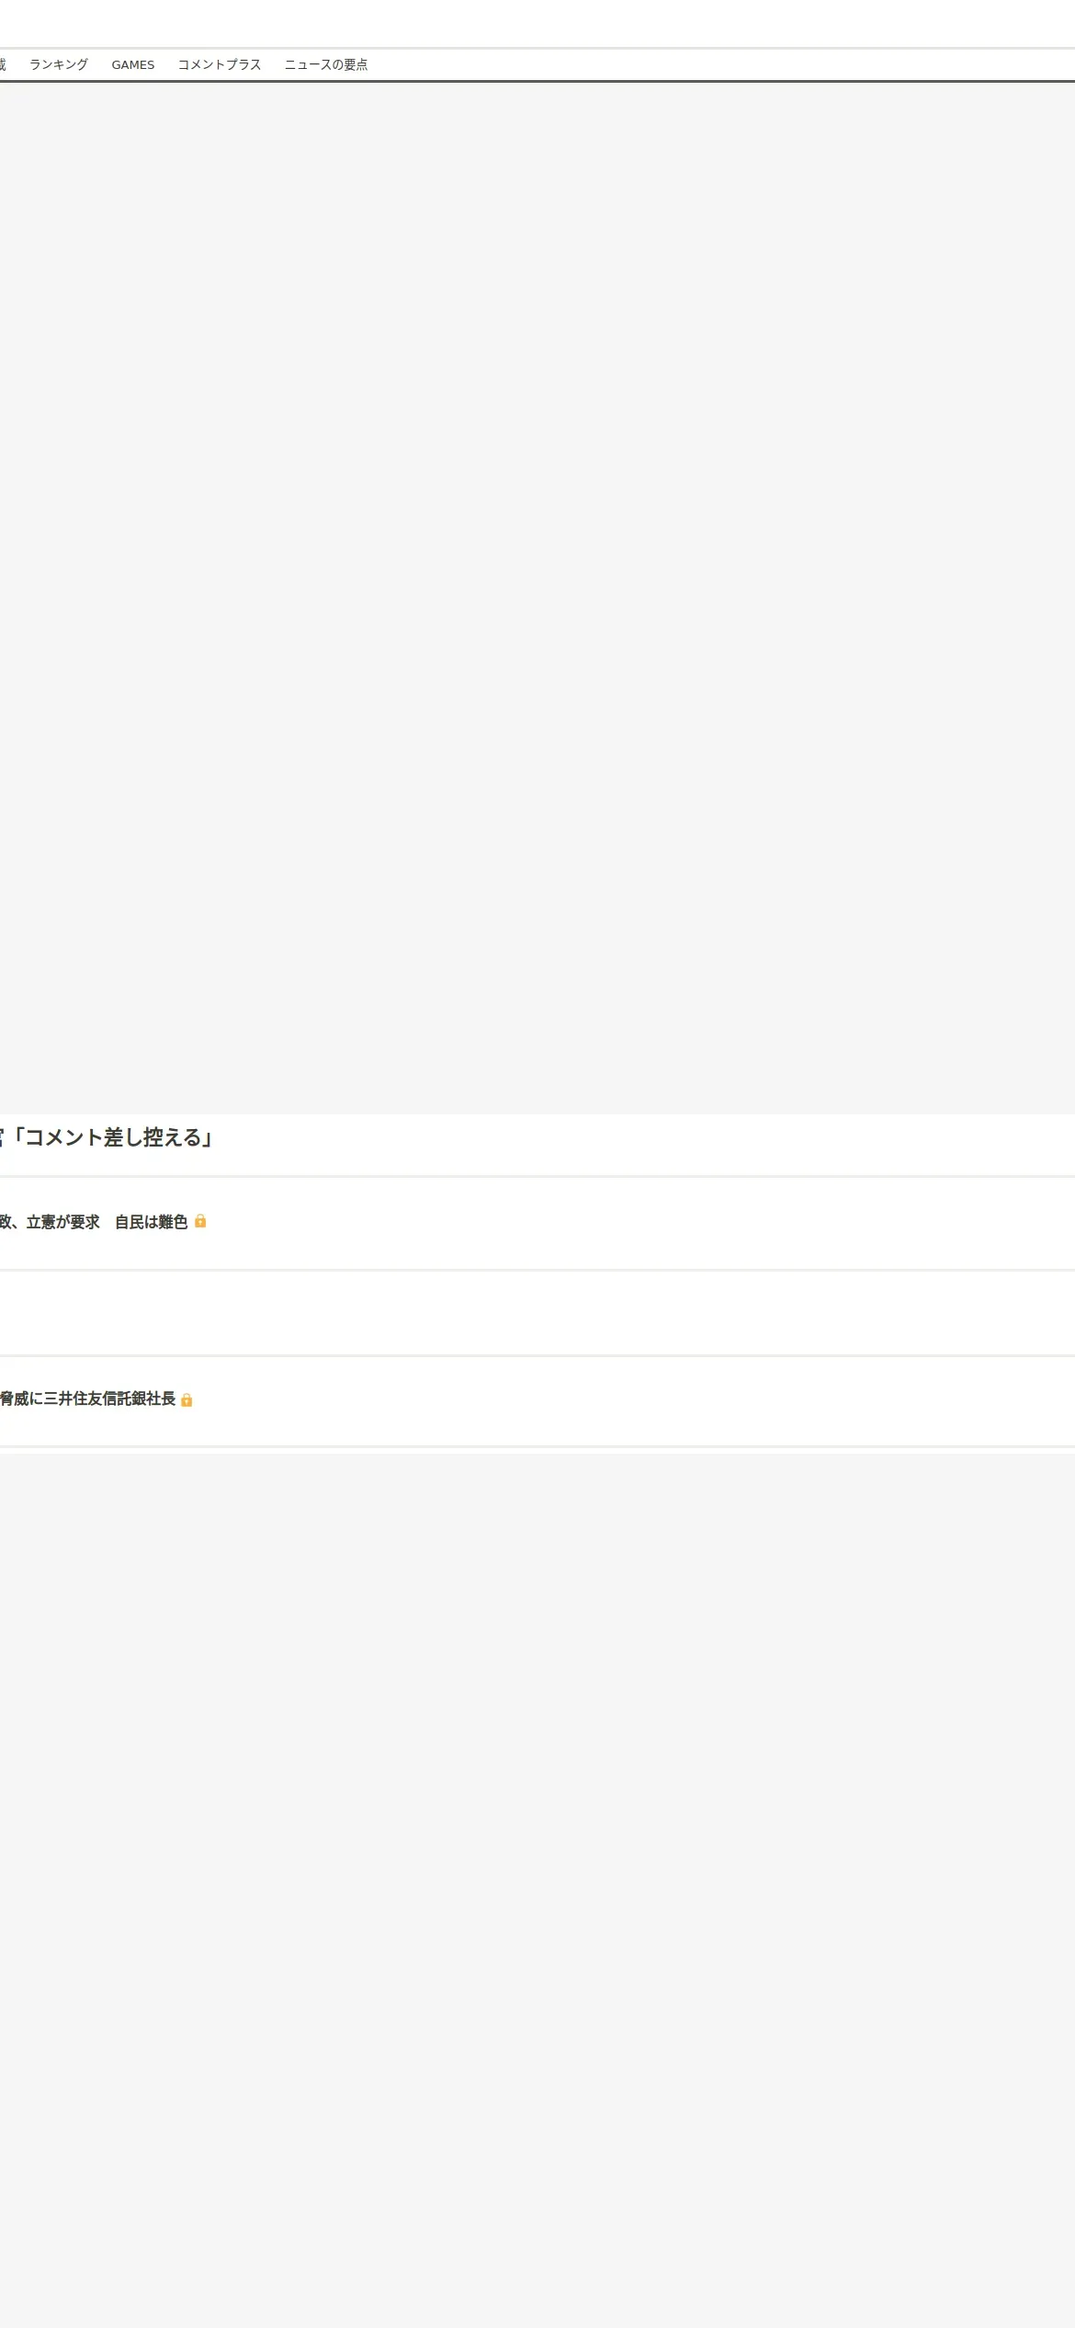Image resolution: width=1075 pixels, height=2328 pixels.
Task: Click the empty gray area below the headline list
Action: (537, 1889)
